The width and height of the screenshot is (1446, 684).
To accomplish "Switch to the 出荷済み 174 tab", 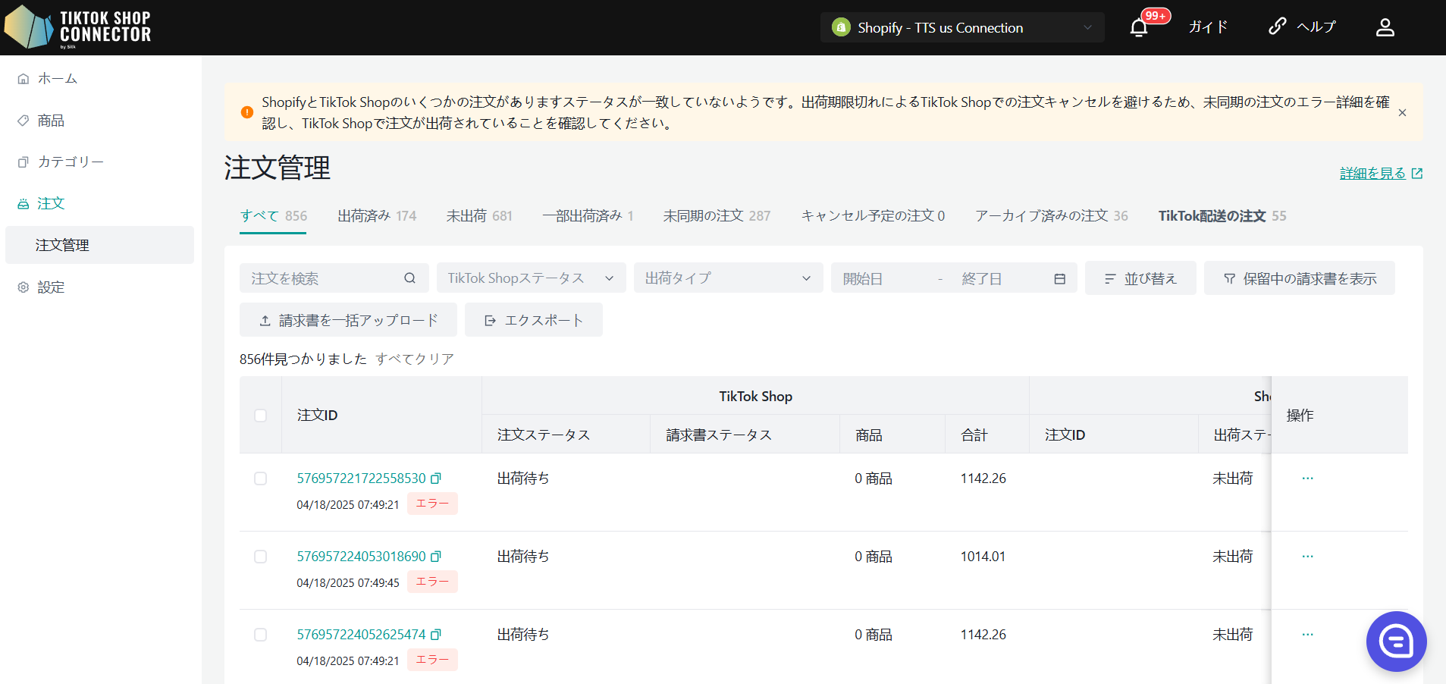I will [377, 216].
